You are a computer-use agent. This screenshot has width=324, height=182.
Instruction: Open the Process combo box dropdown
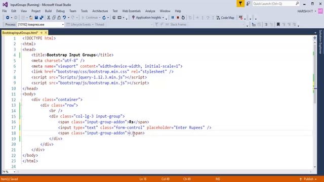click(x=63, y=25)
